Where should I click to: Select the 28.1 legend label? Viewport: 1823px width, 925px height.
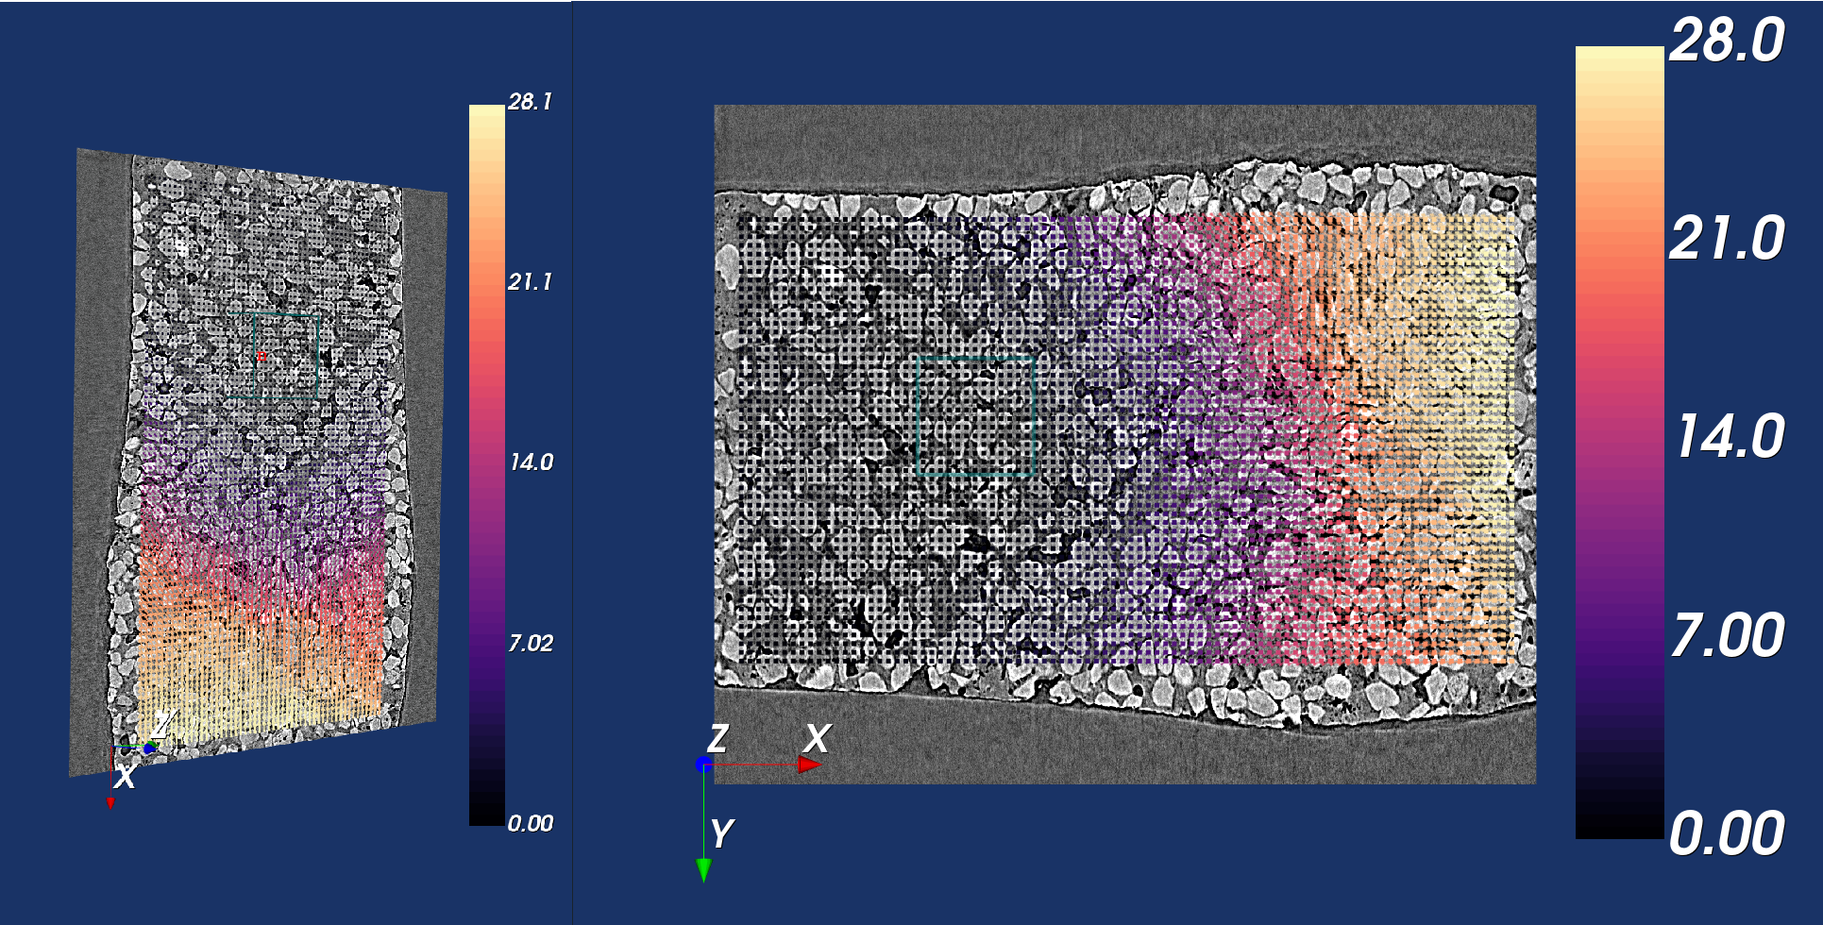530,102
